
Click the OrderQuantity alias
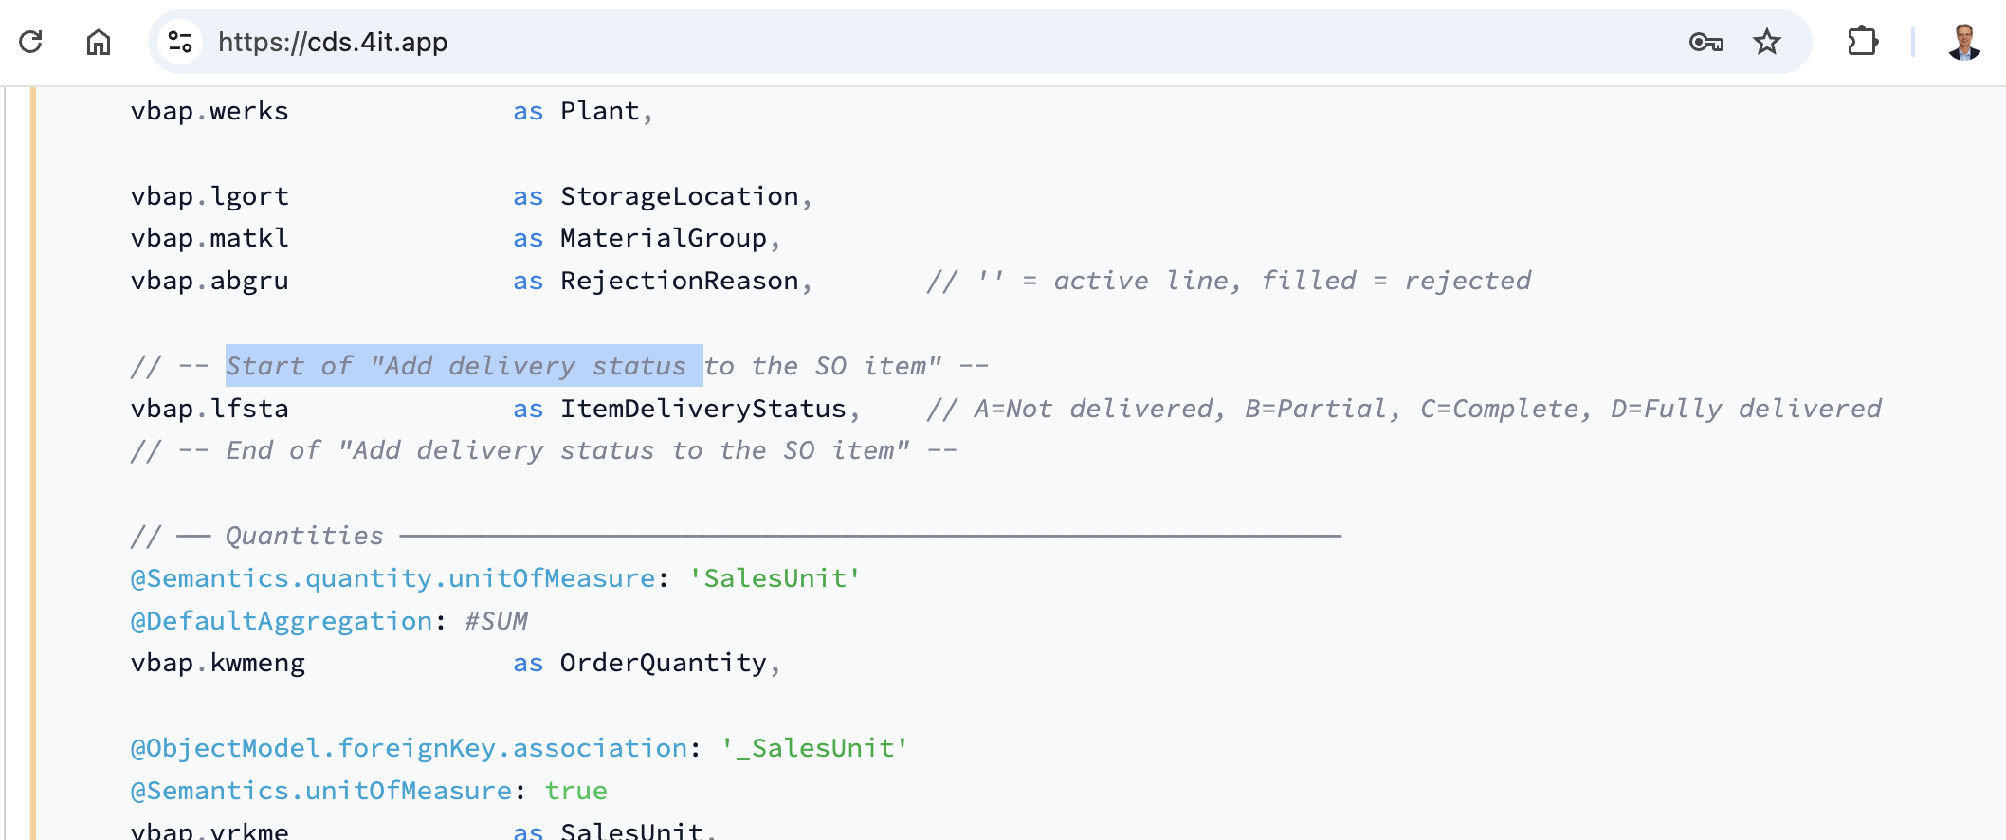(663, 663)
